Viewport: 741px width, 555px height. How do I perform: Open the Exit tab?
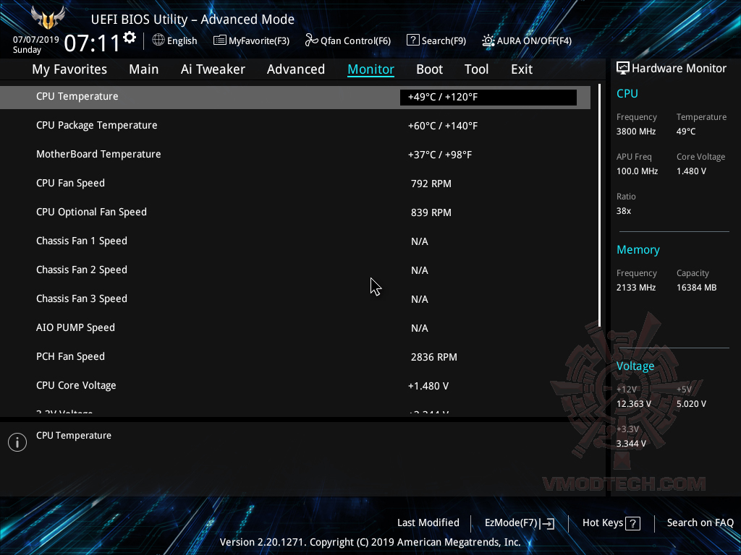click(522, 69)
